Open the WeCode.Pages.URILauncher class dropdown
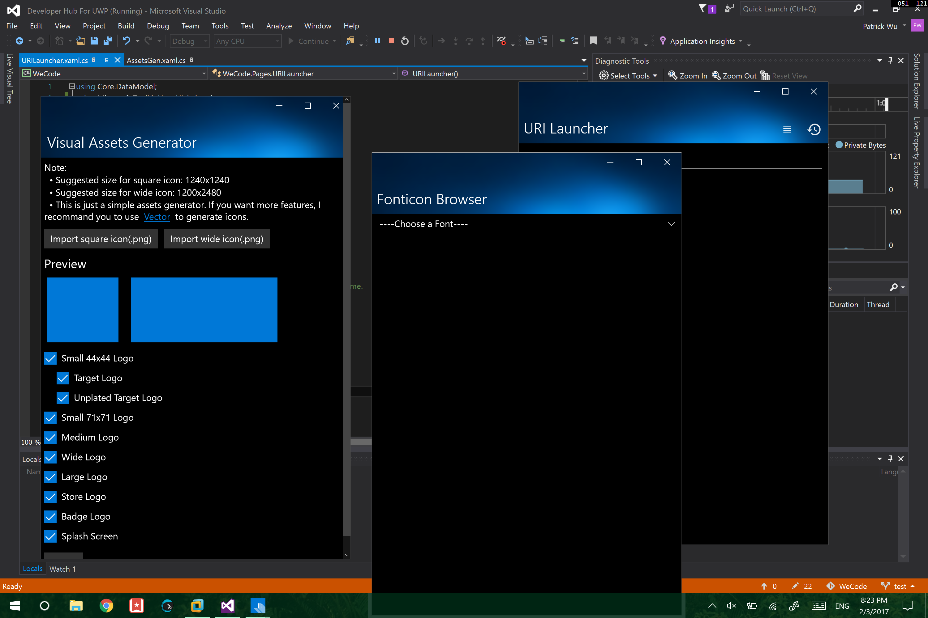This screenshot has width=928, height=618. point(303,73)
